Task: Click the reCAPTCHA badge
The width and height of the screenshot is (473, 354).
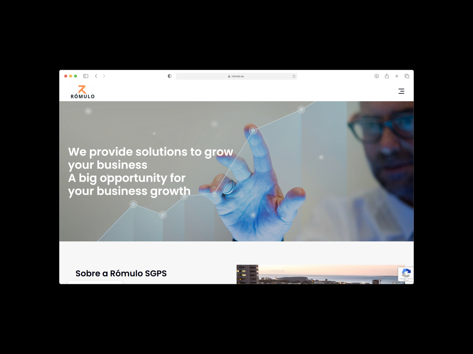Action: pyautogui.click(x=406, y=274)
